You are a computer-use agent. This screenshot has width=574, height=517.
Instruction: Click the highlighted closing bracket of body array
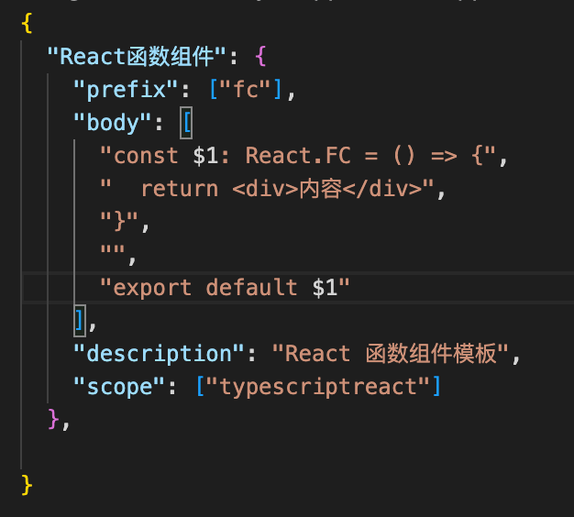(x=81, y=320)
